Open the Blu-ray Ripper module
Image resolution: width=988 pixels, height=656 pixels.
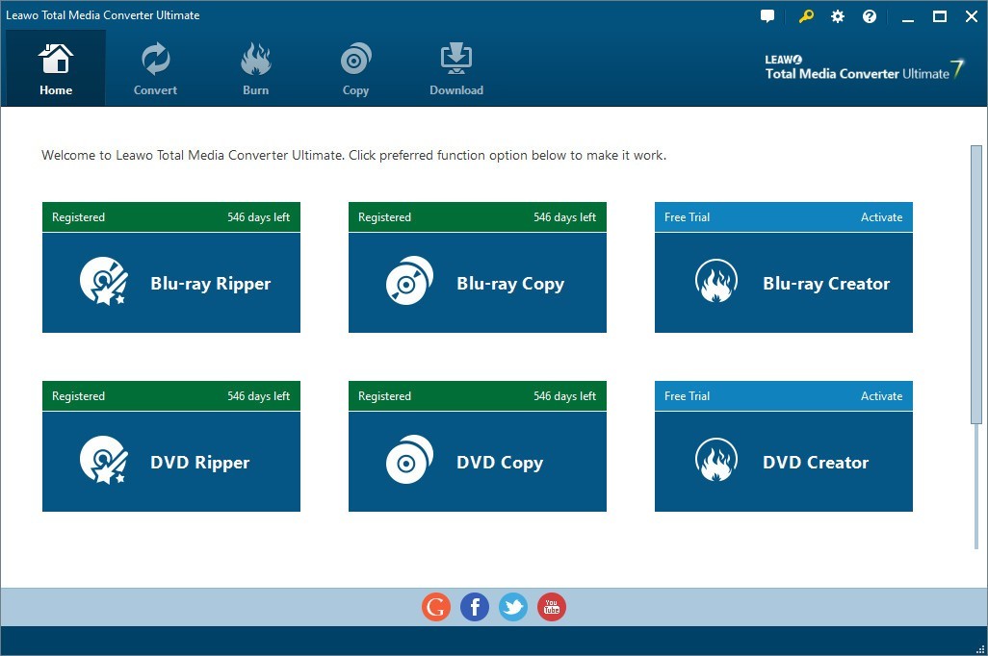click(170, 283)
